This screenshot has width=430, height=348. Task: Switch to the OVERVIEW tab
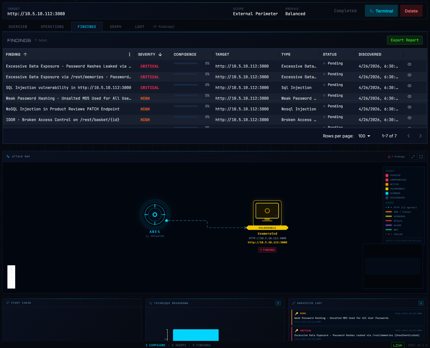click(x=18, y=27)
